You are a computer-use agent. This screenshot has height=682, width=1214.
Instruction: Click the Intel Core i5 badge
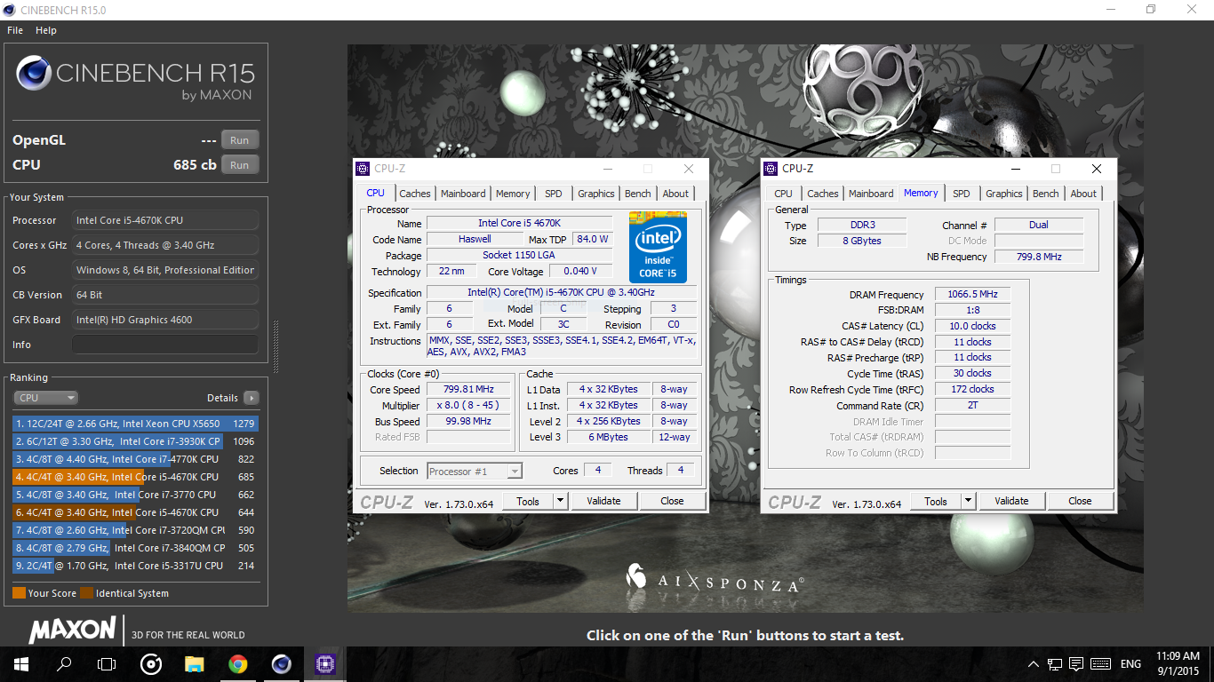[x=658, y=246]
